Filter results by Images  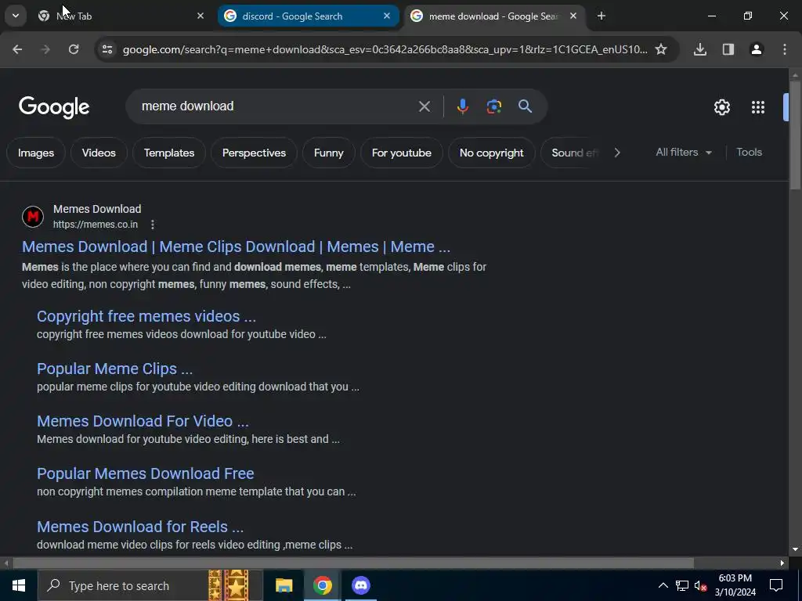tap(36, 153)
